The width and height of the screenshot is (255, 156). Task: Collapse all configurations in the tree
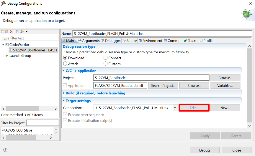(x=17, y=31)
